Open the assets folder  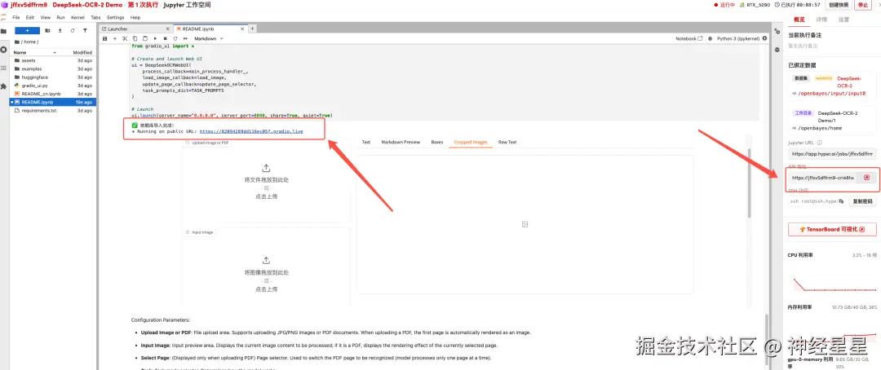[x=53, y=60]
